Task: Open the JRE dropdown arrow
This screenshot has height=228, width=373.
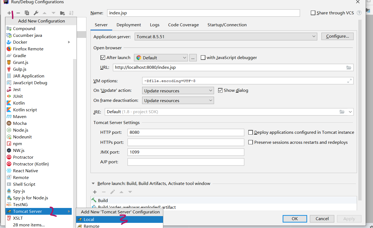Action: 350,112
